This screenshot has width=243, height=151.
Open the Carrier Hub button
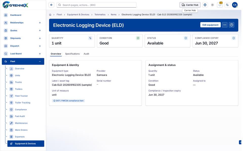[190, 5]
